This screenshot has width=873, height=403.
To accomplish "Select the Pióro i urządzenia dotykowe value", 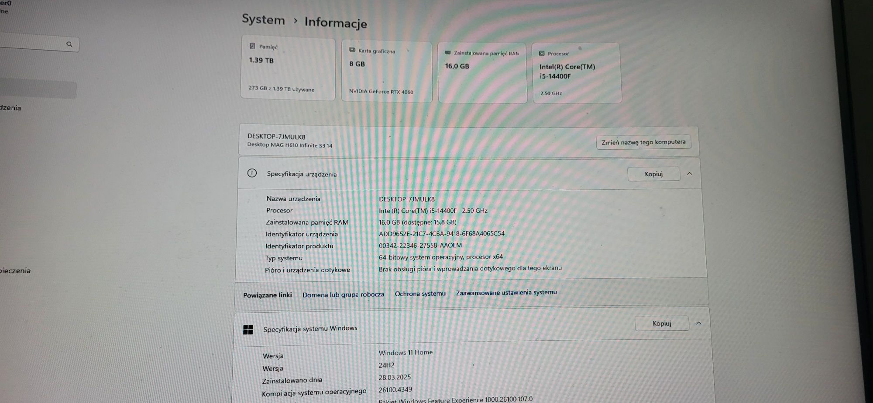I will (x=470, y=268).
